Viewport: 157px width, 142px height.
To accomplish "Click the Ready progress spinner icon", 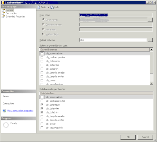I will [x=6, y=125].
